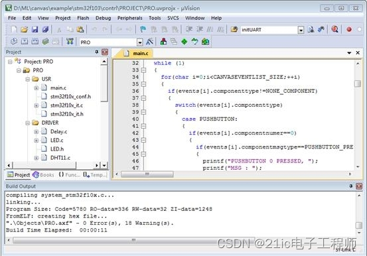Click the Translate current file icon

[14, 42]
